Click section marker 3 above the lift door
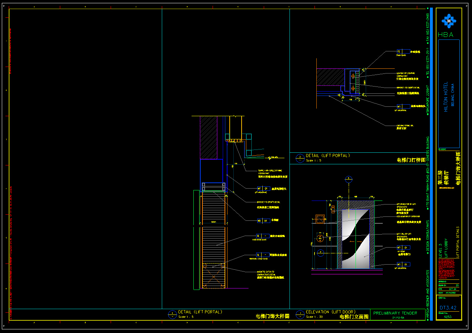This screenshot has height=333, width=472. tap(348, 178)
